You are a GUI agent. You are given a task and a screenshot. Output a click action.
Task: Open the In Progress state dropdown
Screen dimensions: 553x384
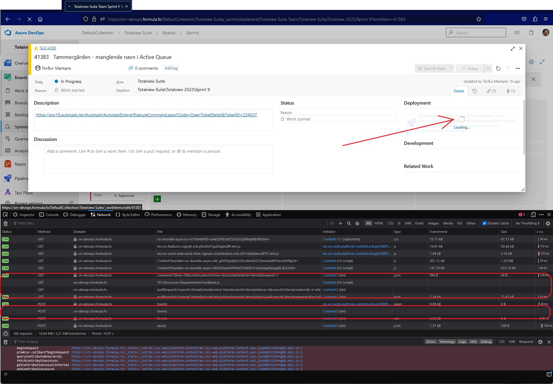coord(71,81)
